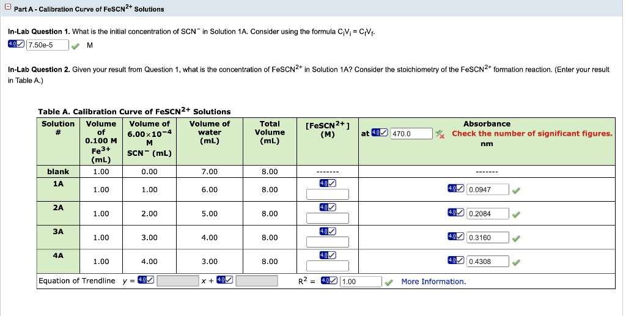Click the R² input showing 1.00
The image size is (626, 316).
(x=361, y=281)
